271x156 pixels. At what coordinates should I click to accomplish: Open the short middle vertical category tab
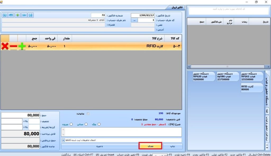267,111
